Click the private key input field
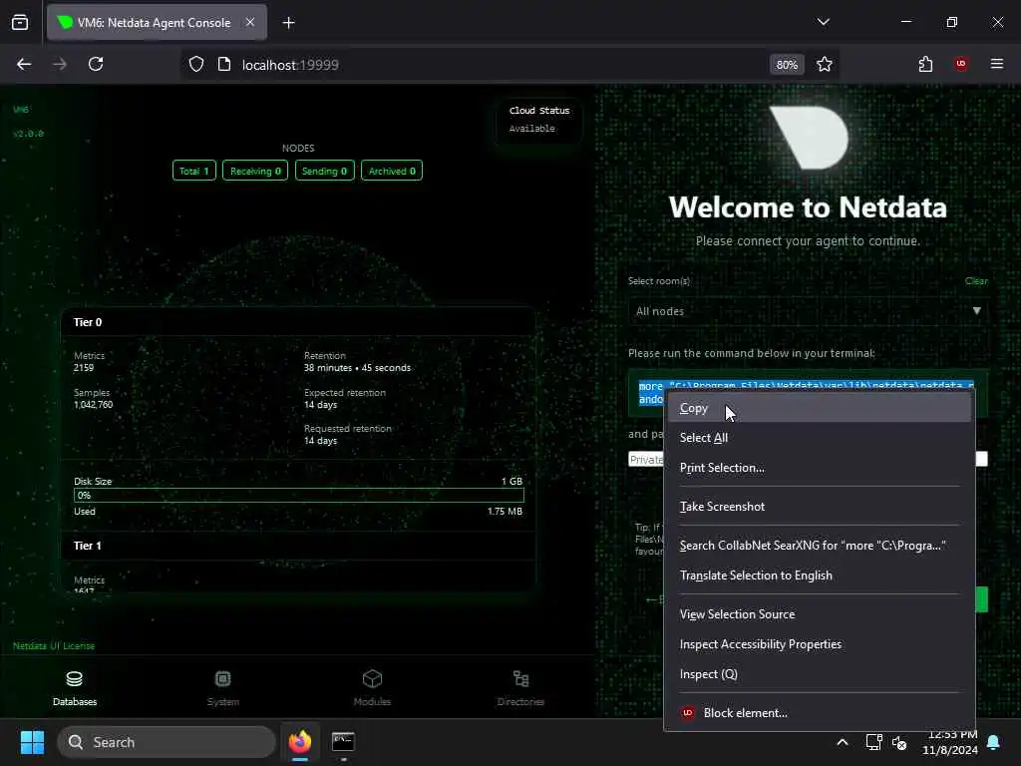 click(808, 459)
